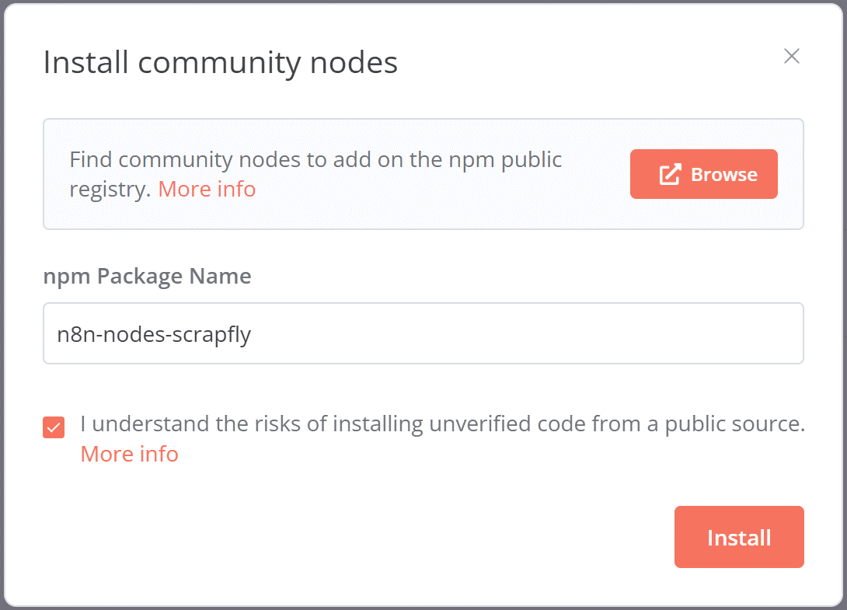Close the Install community nodes dialog
847x610 pixels.
point(791,56)
